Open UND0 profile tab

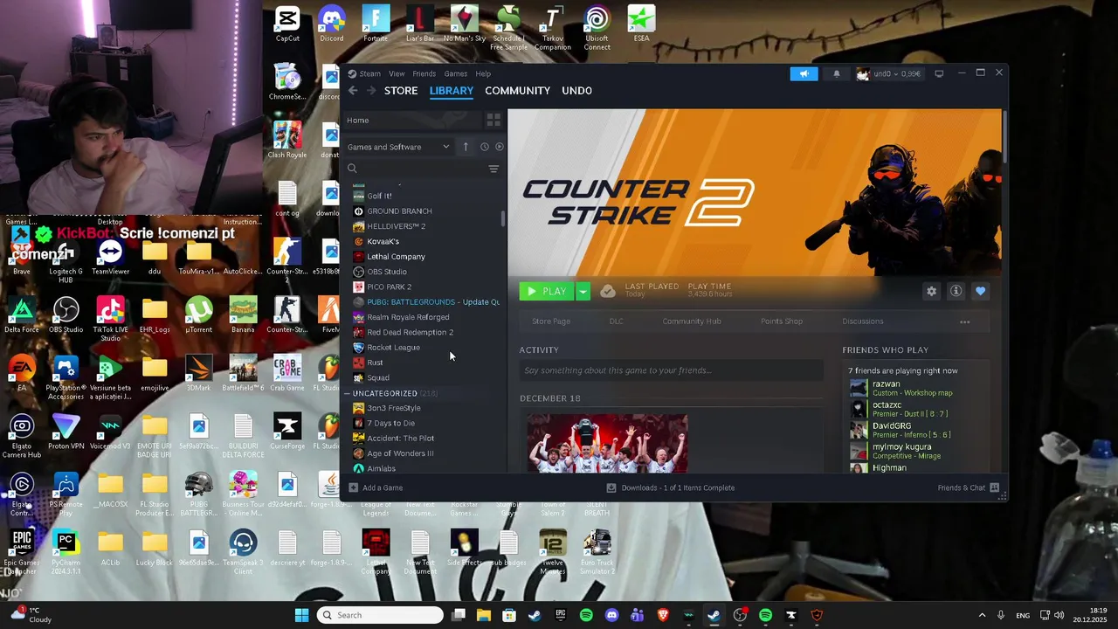pyautogui.click(x=576, y=91)
